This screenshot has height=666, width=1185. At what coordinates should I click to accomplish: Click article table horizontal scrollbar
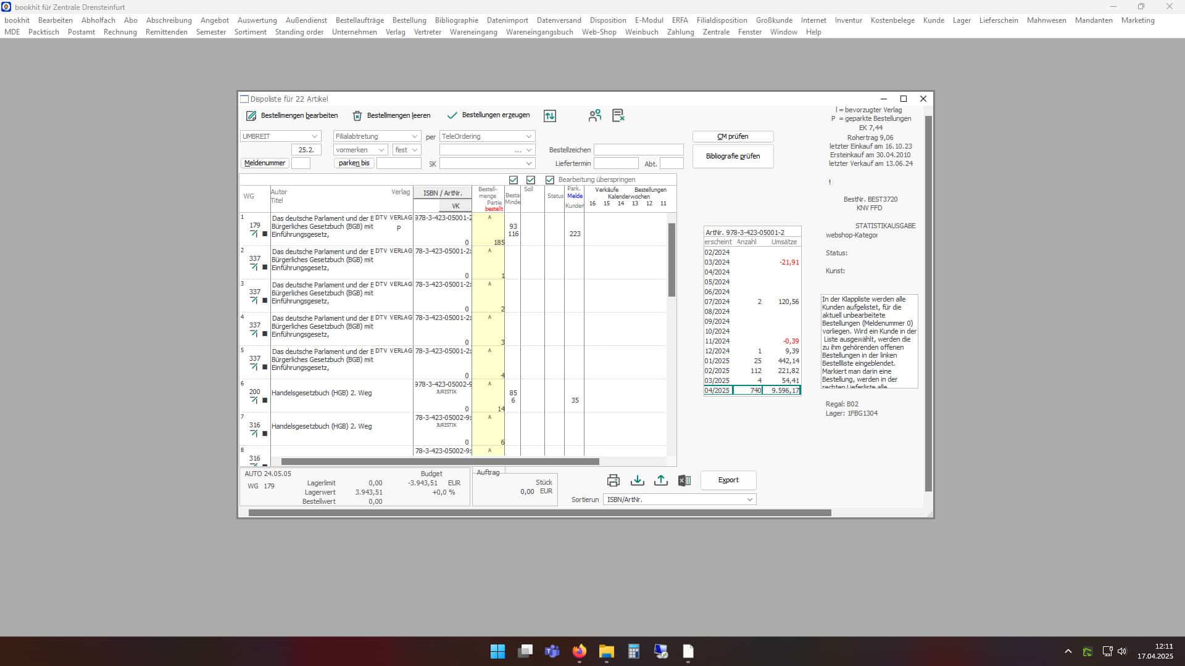(x=440, y=461)
